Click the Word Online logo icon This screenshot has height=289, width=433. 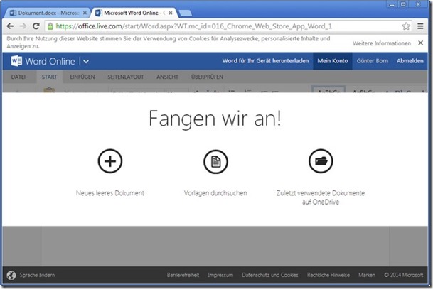coord(16,61)
